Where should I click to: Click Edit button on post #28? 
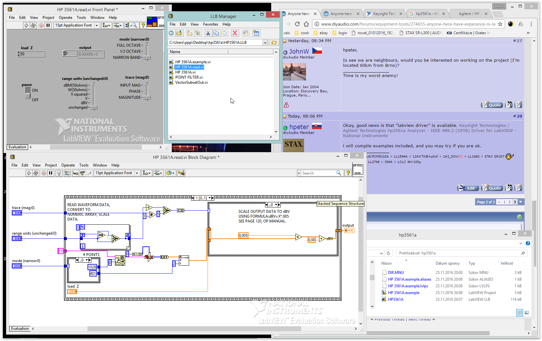click(x=468, y=188)
